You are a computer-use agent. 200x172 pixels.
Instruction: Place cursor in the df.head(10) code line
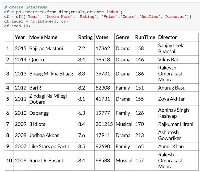tap(17, 26)
